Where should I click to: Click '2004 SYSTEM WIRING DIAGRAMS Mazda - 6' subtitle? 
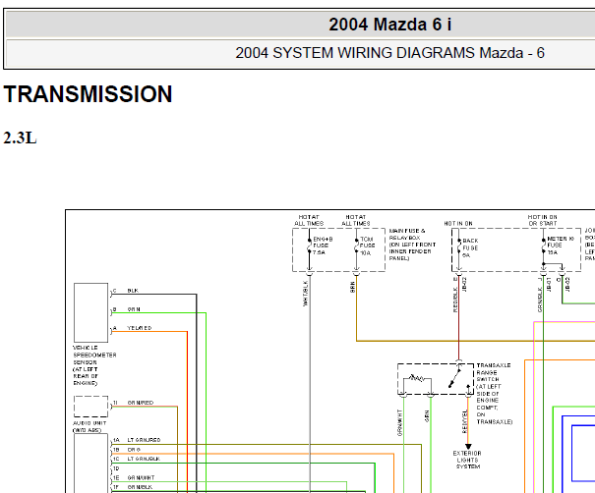tap(389, 53)
